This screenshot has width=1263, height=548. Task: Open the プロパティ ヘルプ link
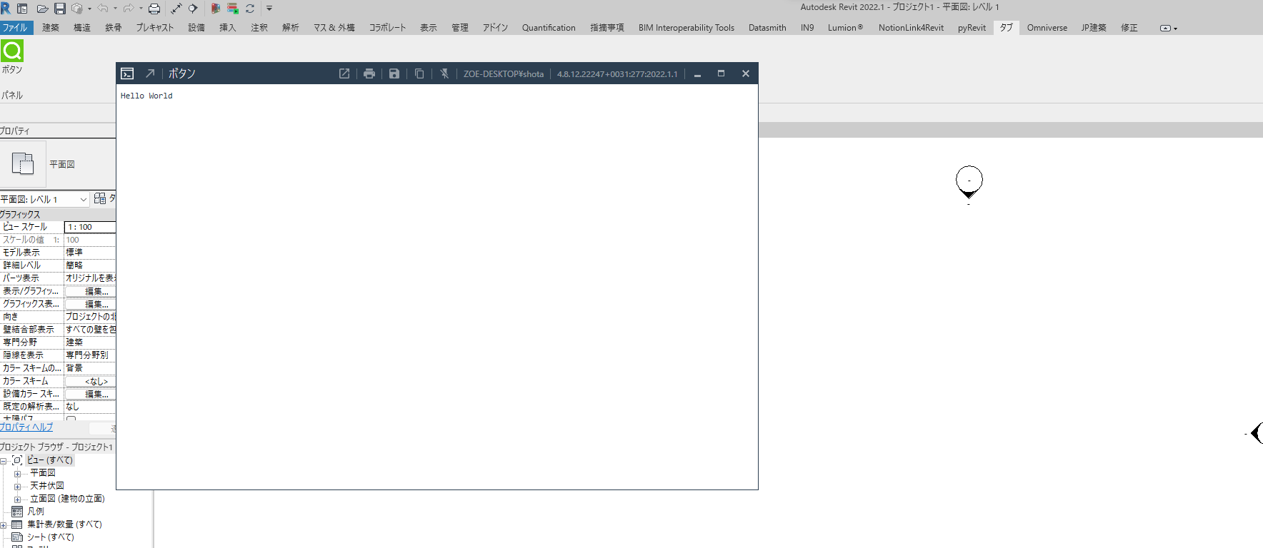(x=26, y=427)
